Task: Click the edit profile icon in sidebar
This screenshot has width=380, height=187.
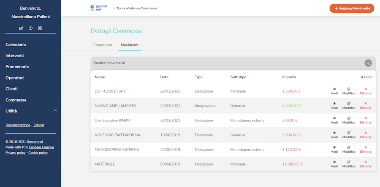Action: click(21, 28)
